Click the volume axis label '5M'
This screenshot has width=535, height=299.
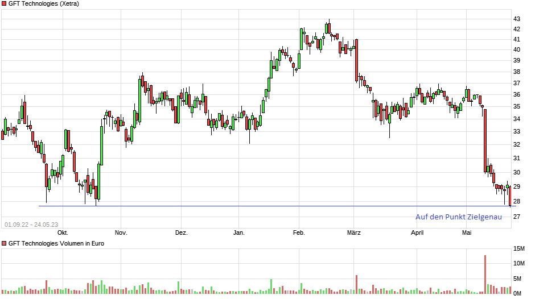click(x=517, y=279)
